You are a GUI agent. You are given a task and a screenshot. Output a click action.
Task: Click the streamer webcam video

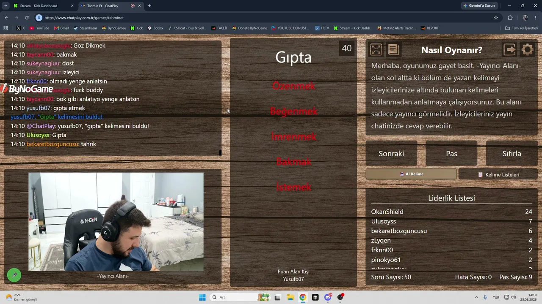(116, 222)
